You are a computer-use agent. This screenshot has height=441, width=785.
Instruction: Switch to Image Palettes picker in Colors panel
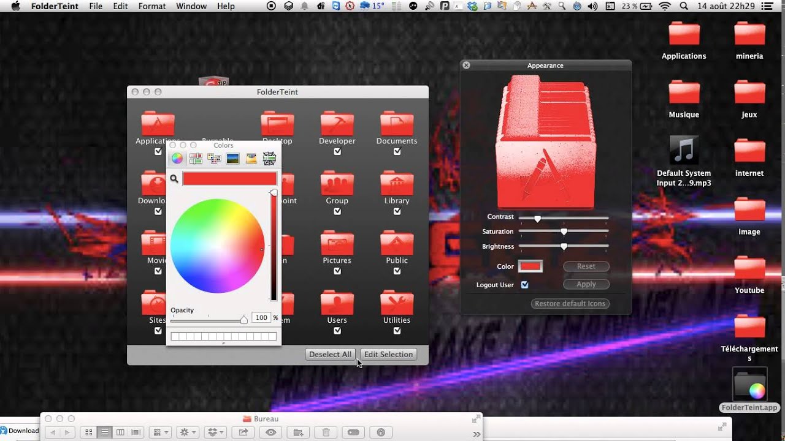click(x=232, y=159)
